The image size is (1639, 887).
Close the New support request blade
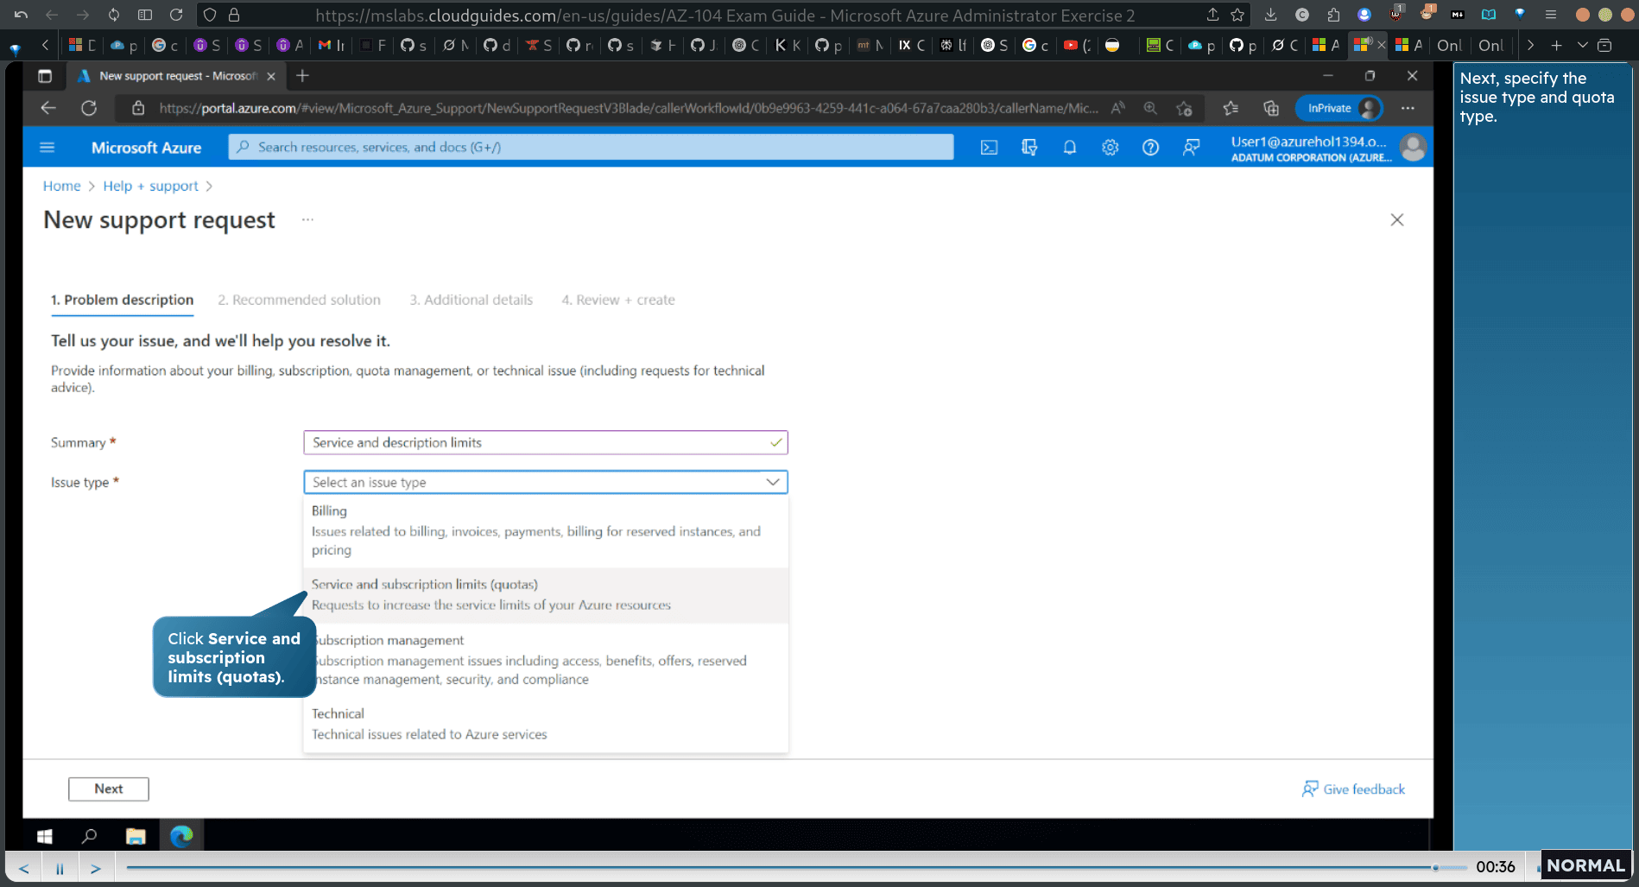1397,220
